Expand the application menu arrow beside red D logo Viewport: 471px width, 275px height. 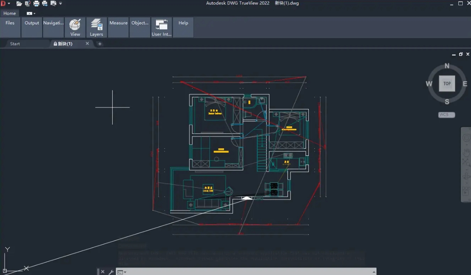[x=9, y=4]
